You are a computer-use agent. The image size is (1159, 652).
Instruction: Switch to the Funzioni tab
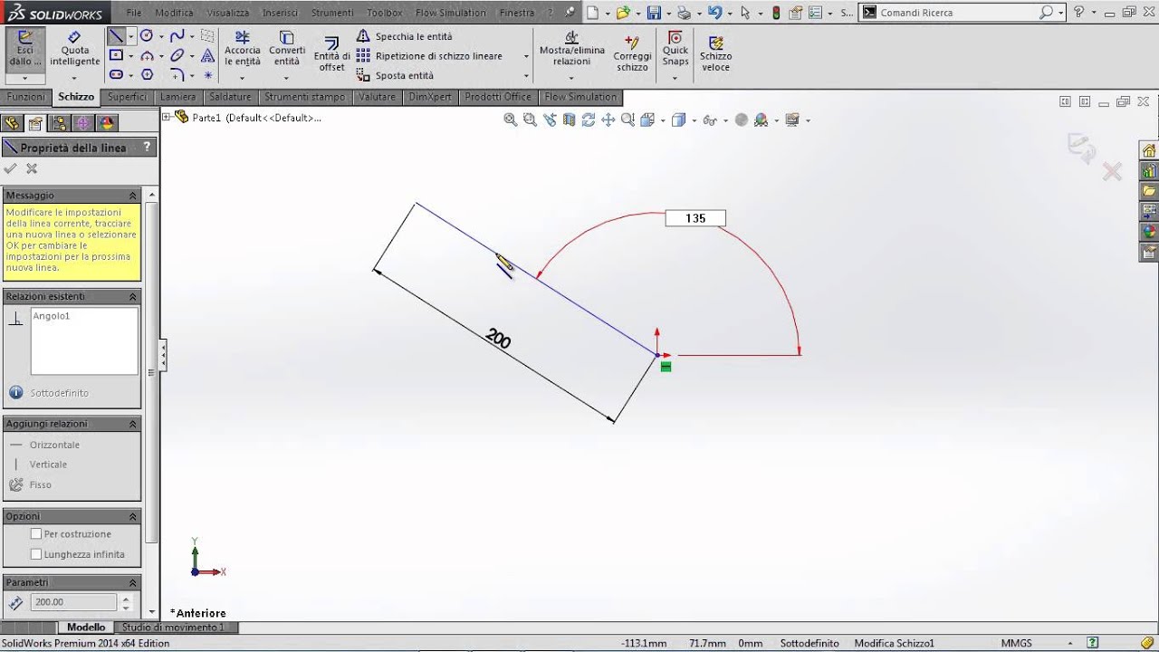pyautogui.click(x=26, y=97)
